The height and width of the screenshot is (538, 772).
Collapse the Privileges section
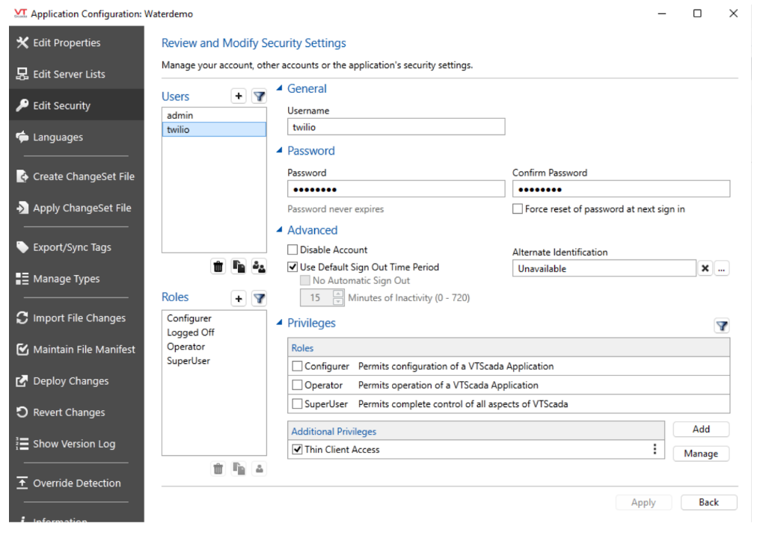pos(281,323)
